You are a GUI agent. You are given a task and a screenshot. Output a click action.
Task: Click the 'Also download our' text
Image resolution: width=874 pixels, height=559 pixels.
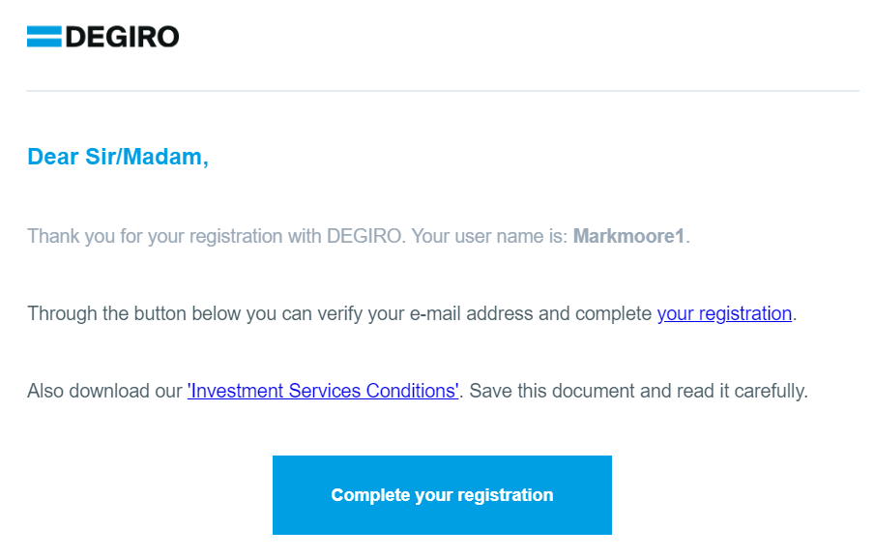pyautogui.click(x=104, y=391)
